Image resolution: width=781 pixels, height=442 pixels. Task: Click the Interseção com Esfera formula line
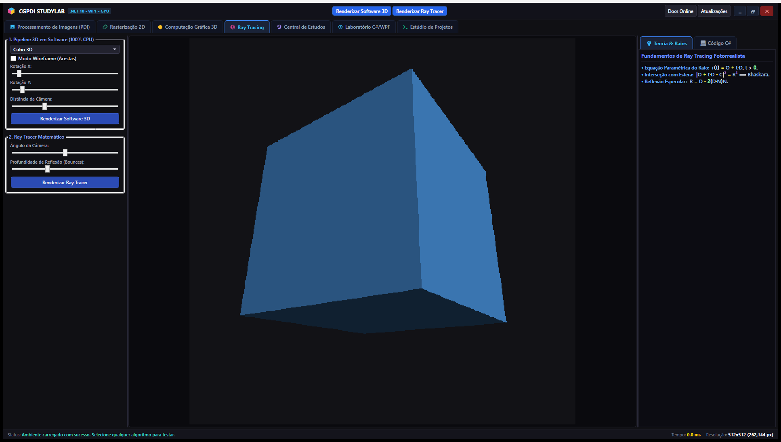point(705,75)
